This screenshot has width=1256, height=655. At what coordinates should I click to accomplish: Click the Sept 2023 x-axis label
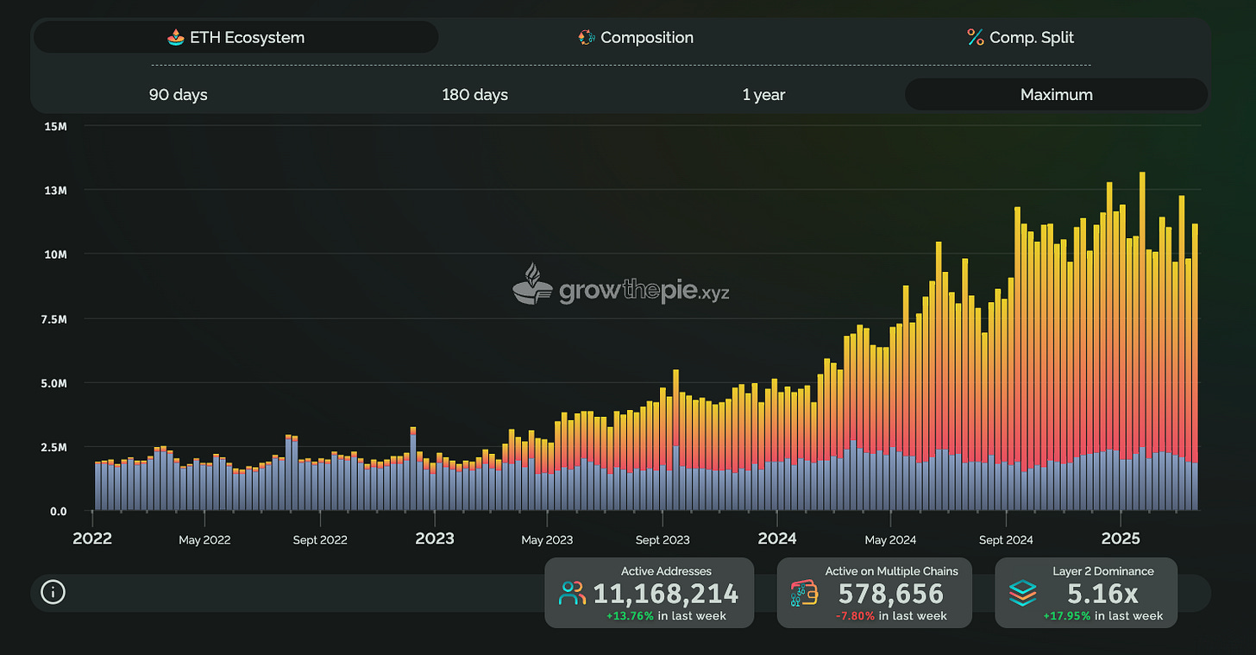pyautogui.click(x=663, y=540)
